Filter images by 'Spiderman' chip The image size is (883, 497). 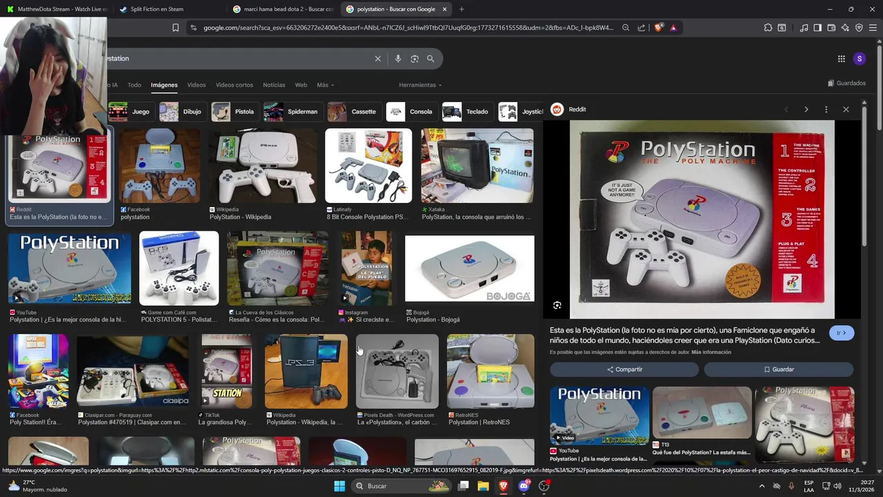[292, 112]
